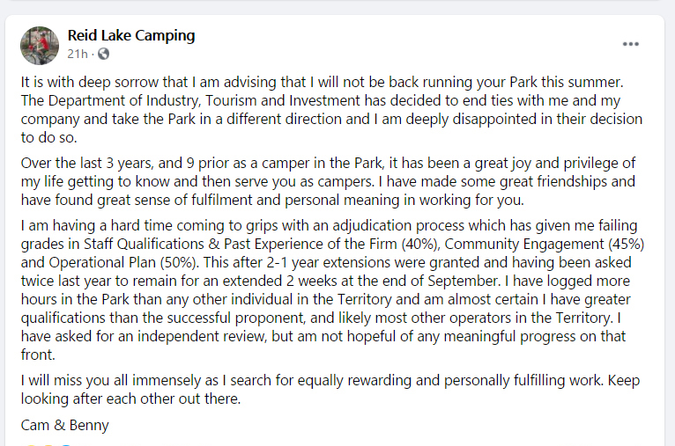The image size is (675, 446).
Task: Click the phrase 'looking after each other out there'
Action: 130,399
